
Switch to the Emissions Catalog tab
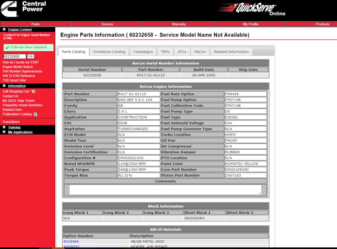click(109, 52)
